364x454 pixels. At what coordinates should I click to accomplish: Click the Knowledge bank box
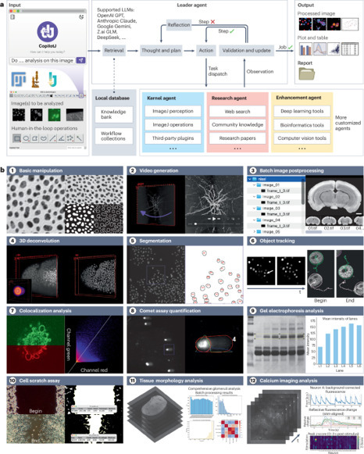(114, 114)
